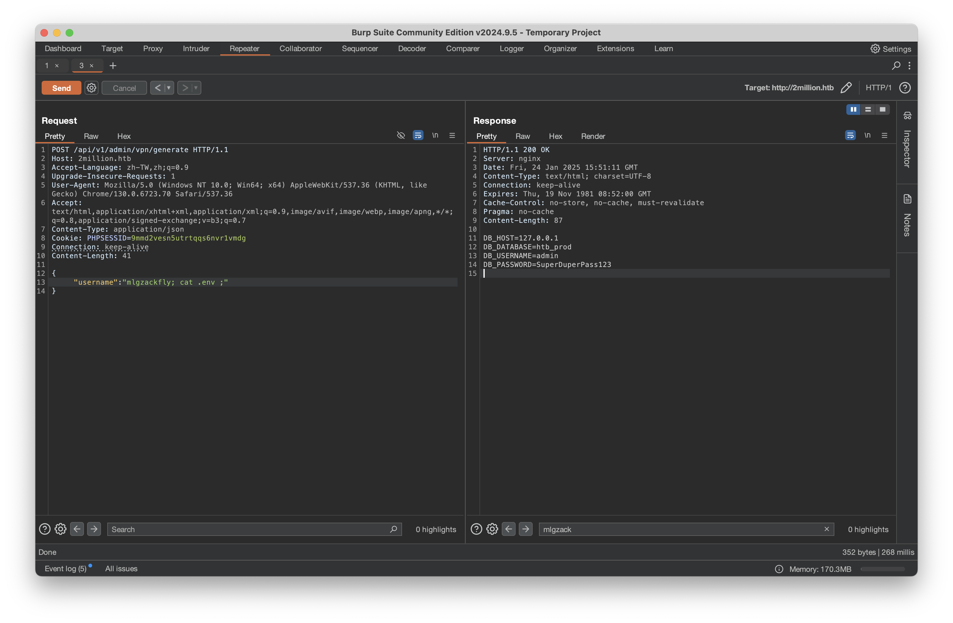Open the Repeater three-dot options menu
The image size is (953, 623).
(x=909, y=65)
